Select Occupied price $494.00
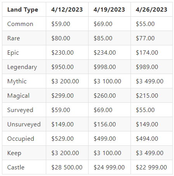Image resolution: width=174 pixels, height=176 pixels. [147, 139]
